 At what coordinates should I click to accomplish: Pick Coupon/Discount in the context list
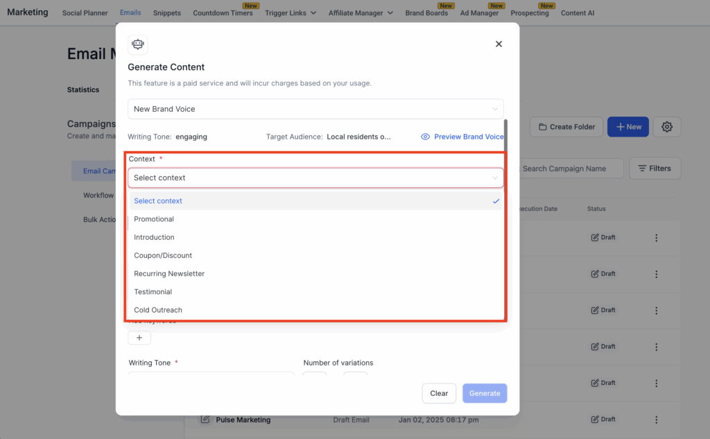click(x=163, y=255)
